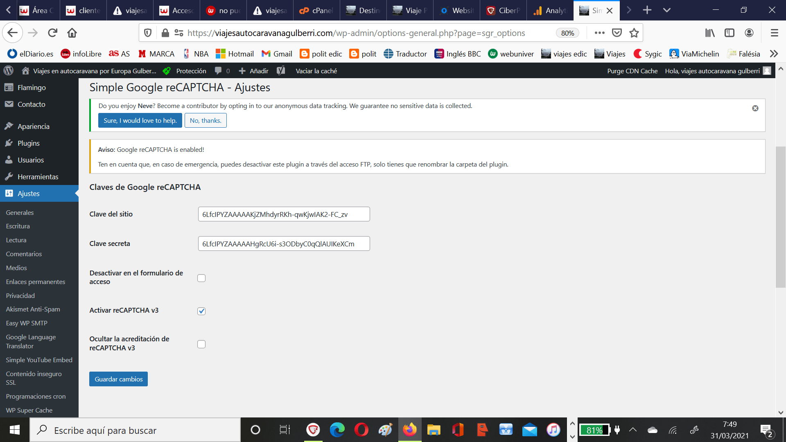Open WP Super Cache settings link
This screenshot has height=442, width=786.
coord(29,410)
